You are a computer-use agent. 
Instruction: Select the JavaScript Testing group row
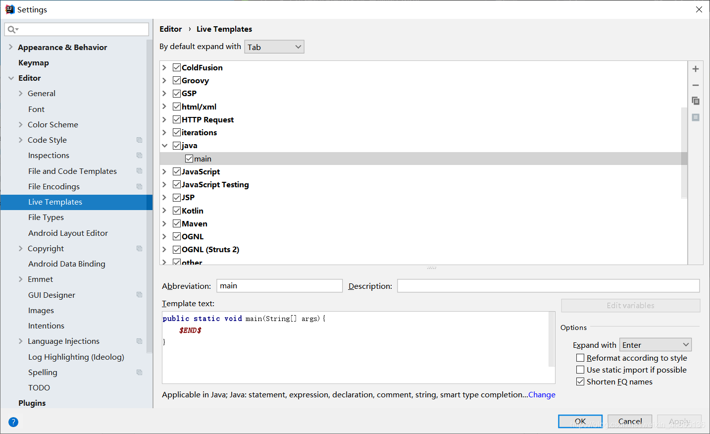tap(424, 185)
